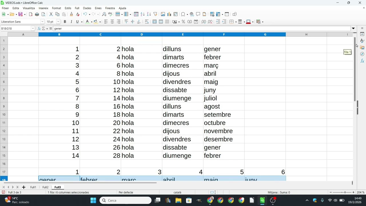Toggle Align right
Image resolution: width=366 pixels, height=206 pixels.
118,22
